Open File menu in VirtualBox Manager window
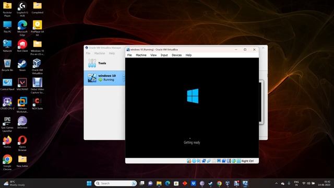334x188 pixels. [x=88, y=53]
